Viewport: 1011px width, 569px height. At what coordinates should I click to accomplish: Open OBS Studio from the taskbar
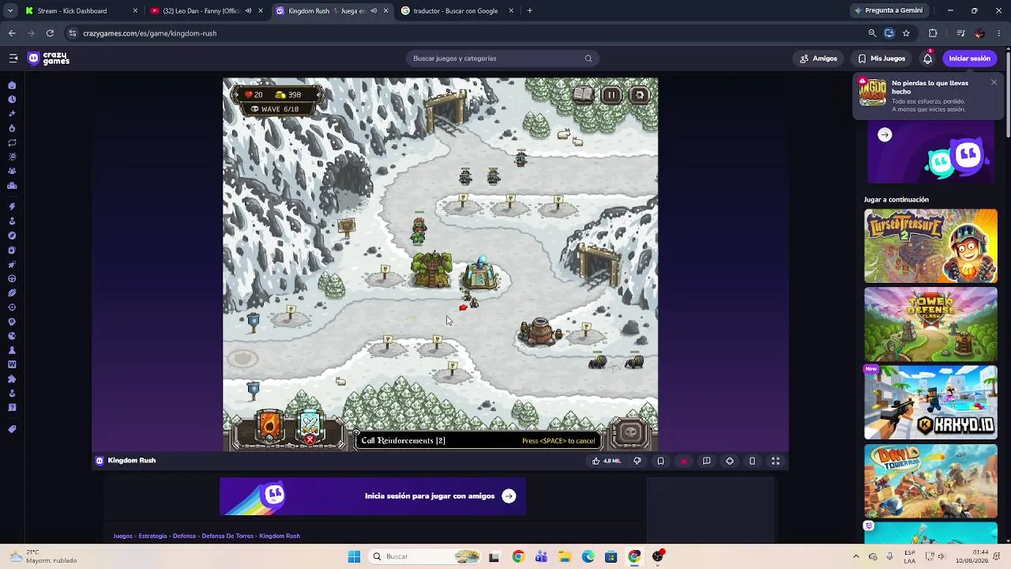coord(657,557)
